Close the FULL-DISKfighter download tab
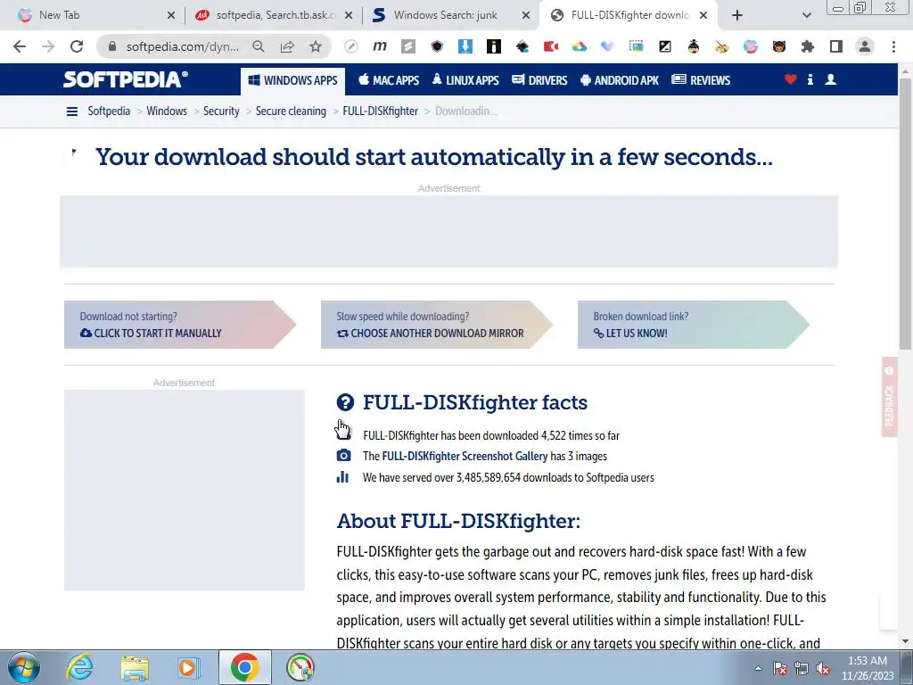This screenshot has height=685, width=913. pyautogui.click(x=703, y=15)
